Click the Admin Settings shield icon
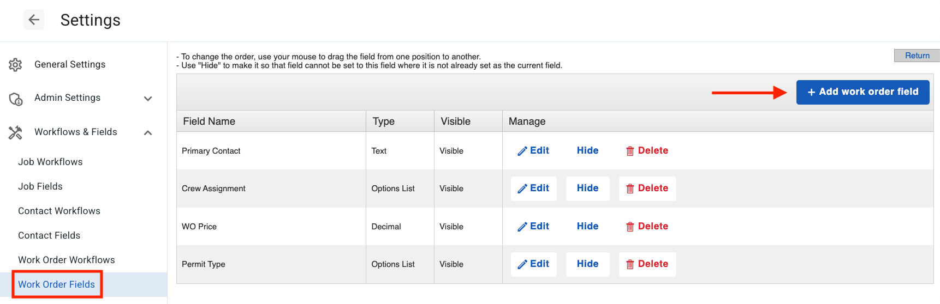This screenshot has height=304, width=940. 16,99
